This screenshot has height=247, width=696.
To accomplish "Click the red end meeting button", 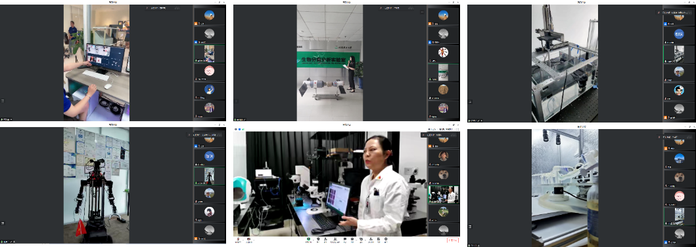I will (453, 240).
